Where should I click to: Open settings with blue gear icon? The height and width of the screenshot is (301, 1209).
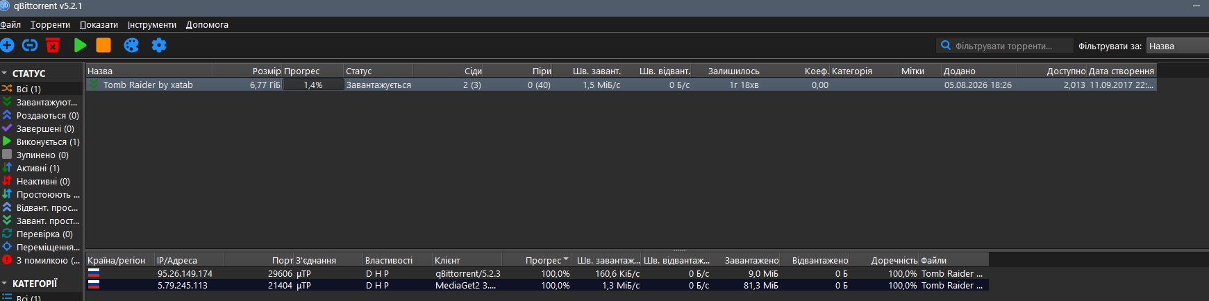(x=159, y=45)
